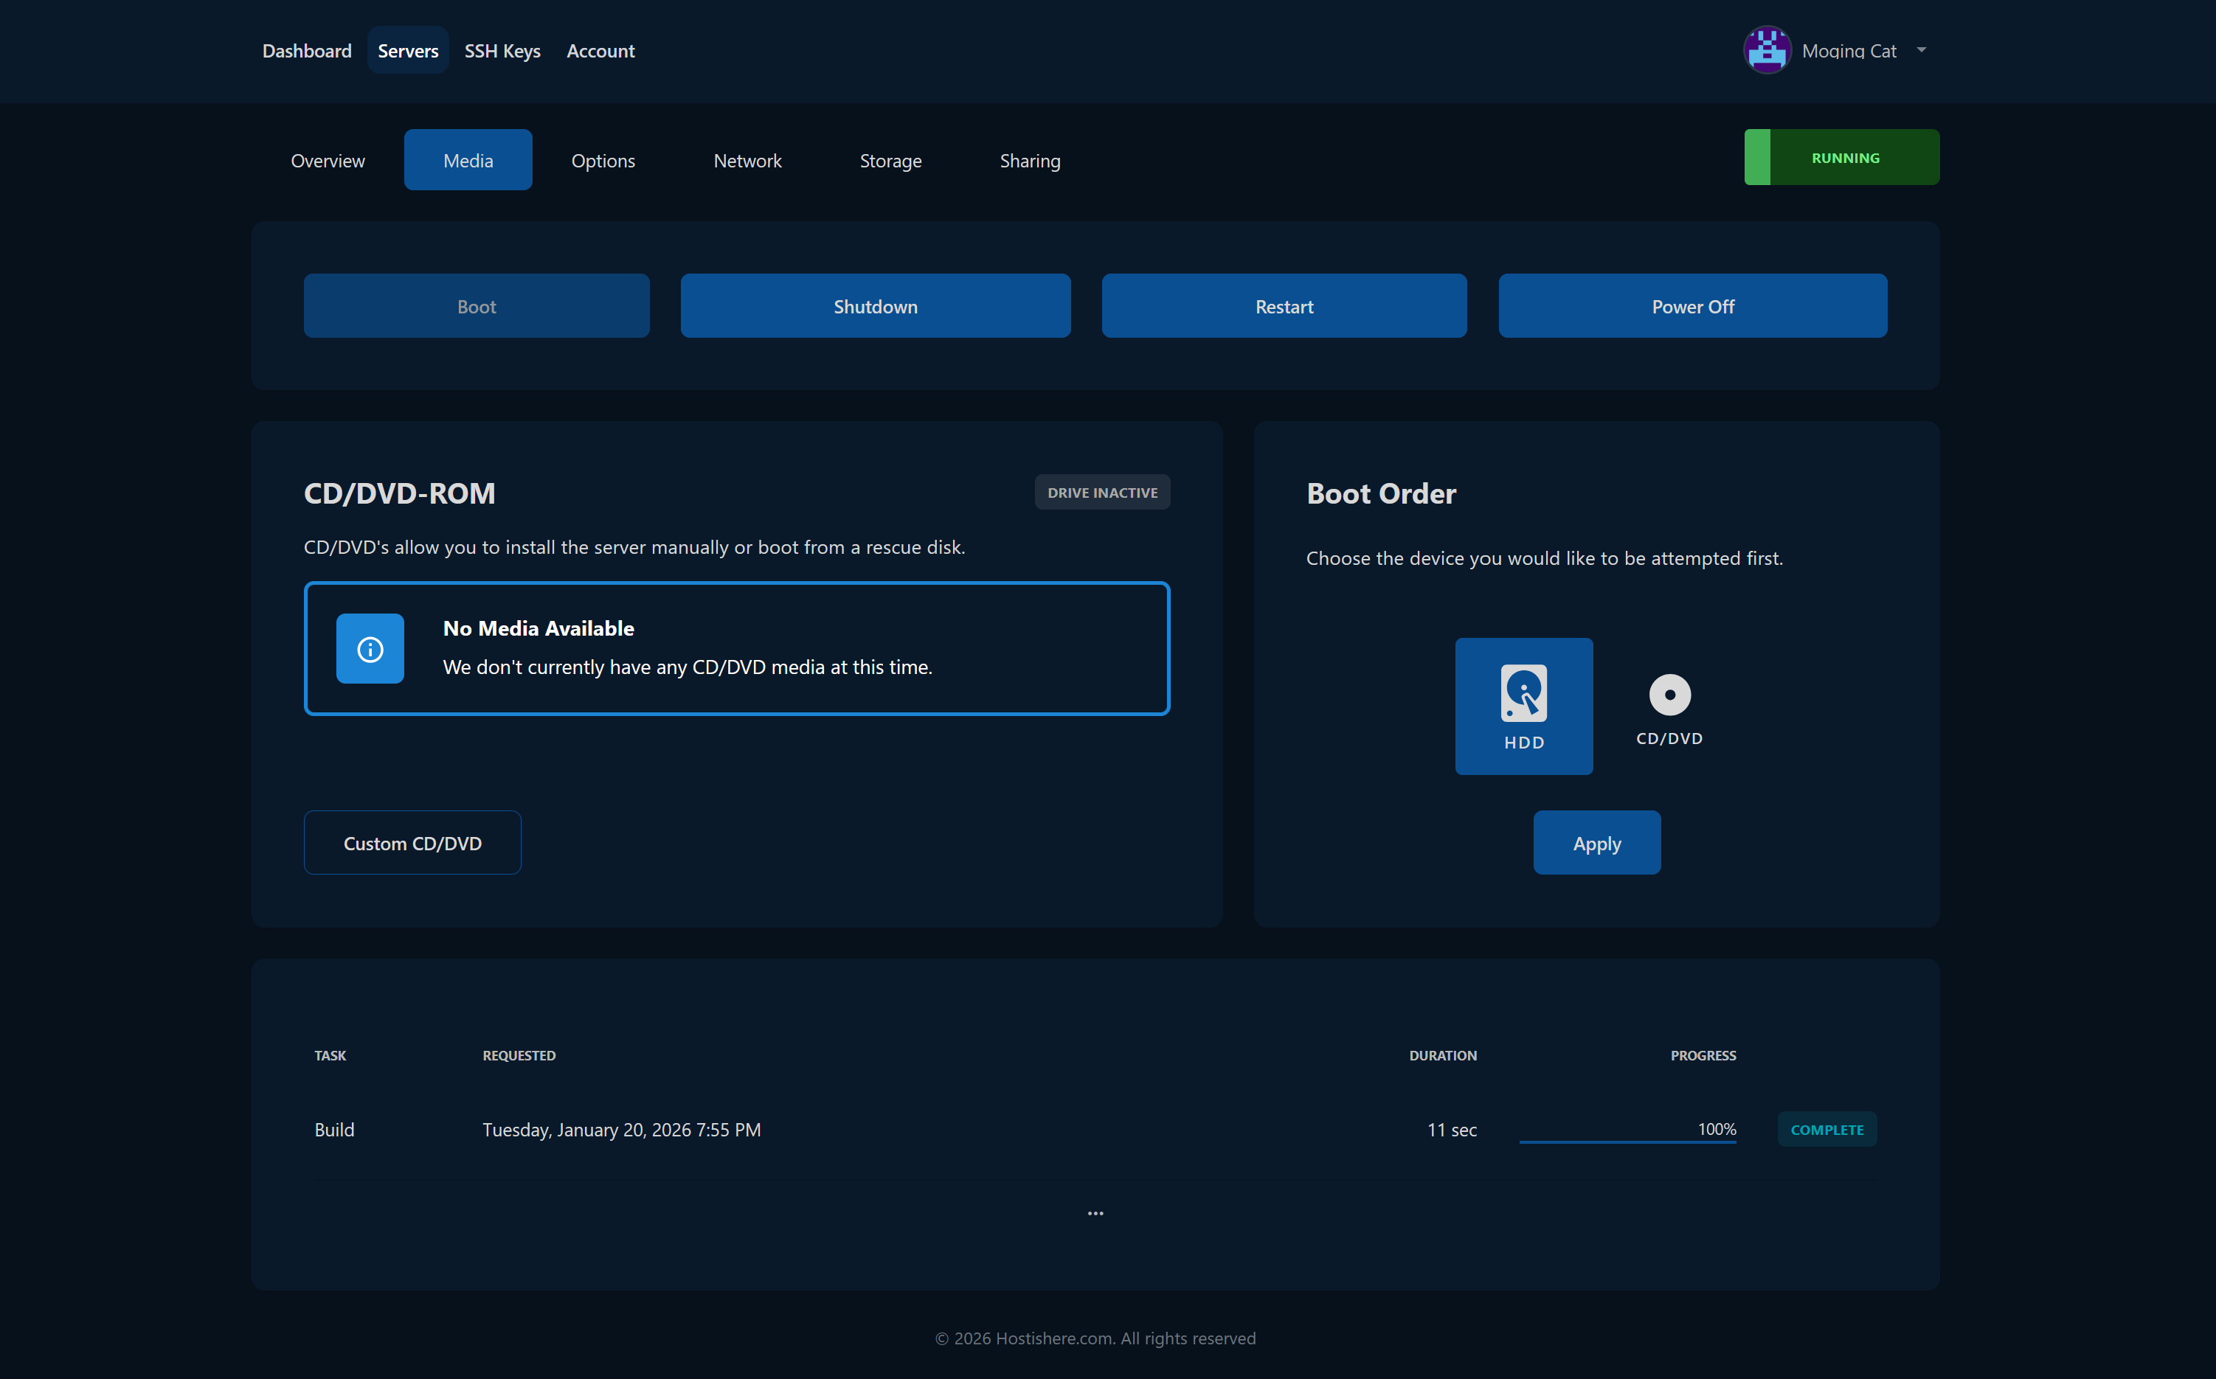
Task: Navigate to the Dashboard menu item
Action: click(x=307, y=50)
